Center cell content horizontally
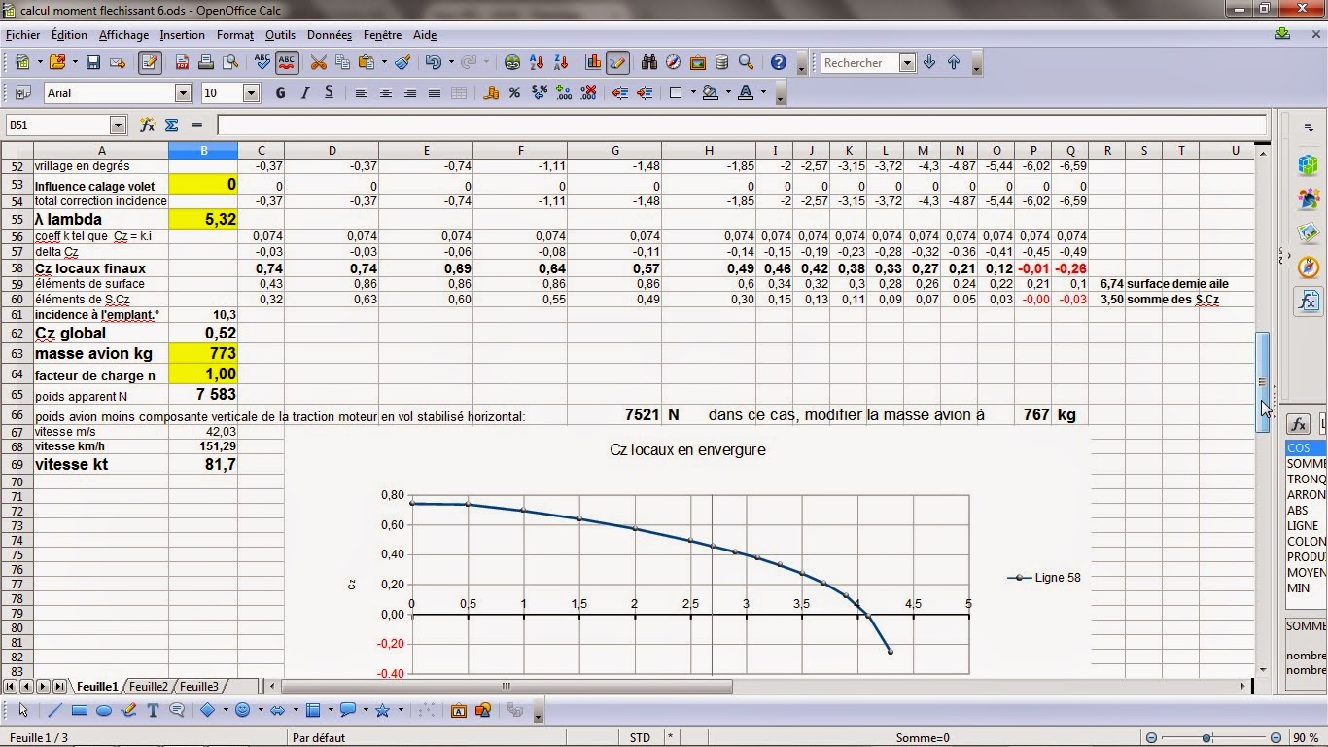 pyautogui.click(x=386, y=92)
